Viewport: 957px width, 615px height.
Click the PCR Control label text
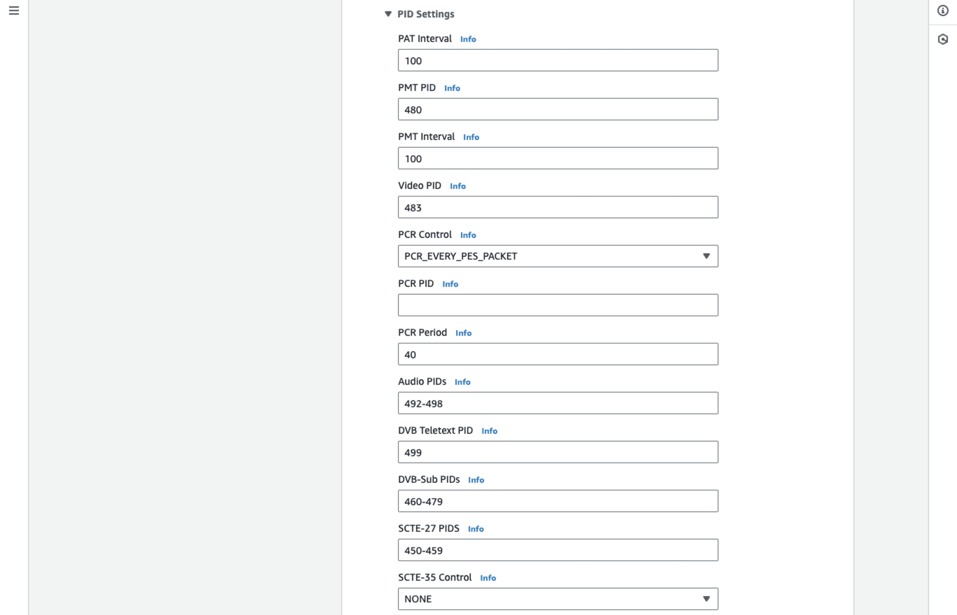pyautogui.click(x=425, y=235)
